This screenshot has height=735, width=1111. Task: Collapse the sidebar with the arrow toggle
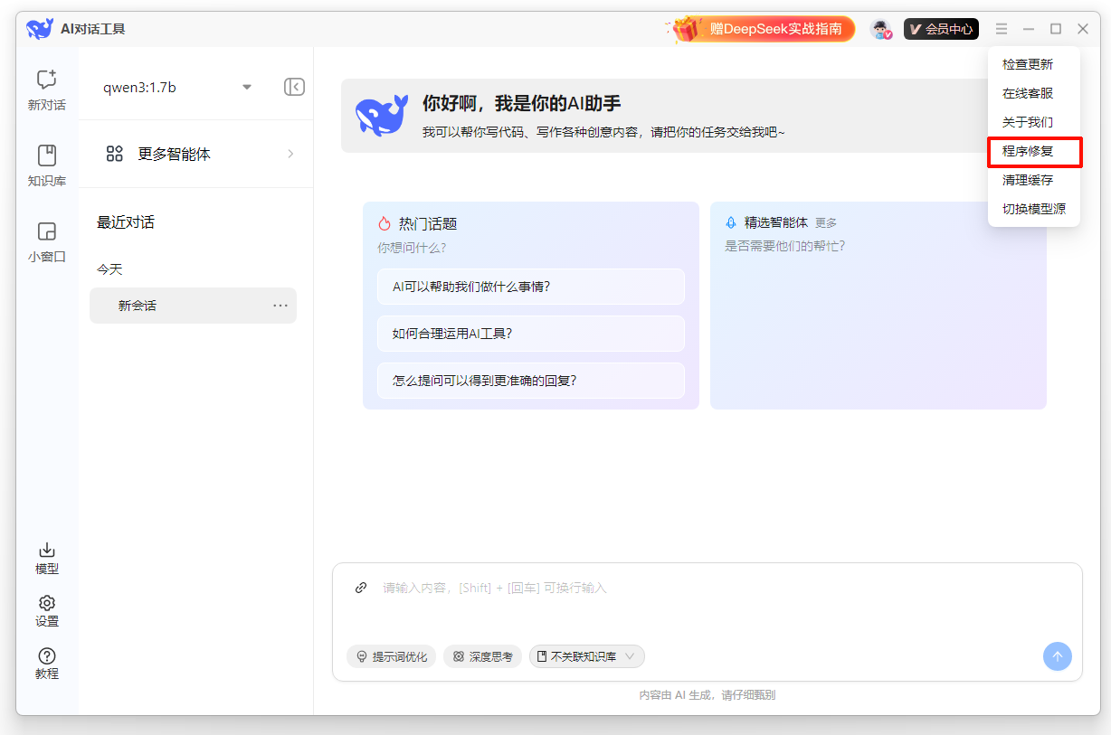pos(293,86)
